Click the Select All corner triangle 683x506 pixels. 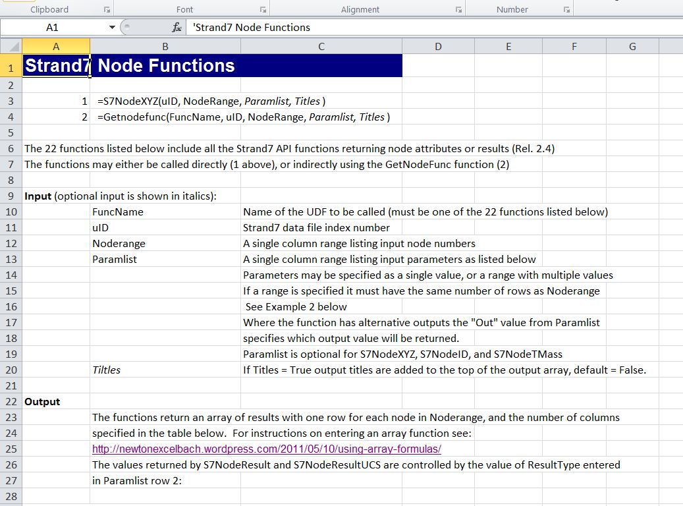click(x=11, y=46)
